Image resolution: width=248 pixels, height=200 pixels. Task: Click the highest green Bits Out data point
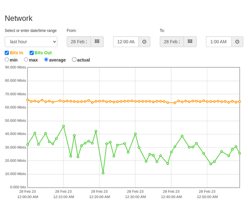63,126
